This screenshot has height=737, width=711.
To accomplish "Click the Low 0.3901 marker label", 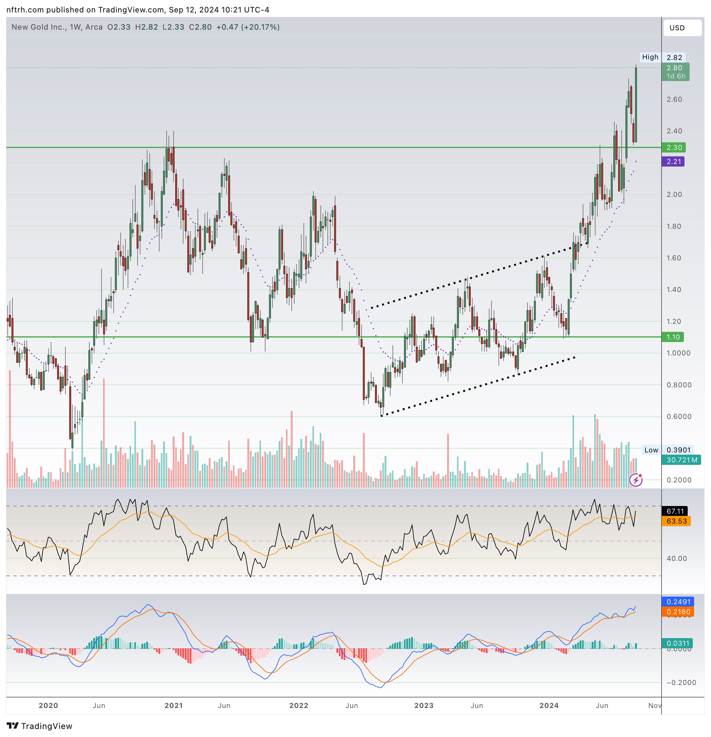I will pos(669,450).
